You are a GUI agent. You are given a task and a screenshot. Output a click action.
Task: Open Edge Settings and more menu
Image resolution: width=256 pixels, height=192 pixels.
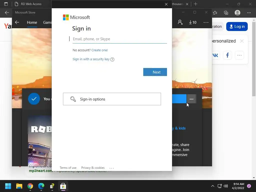pos(249,13)
